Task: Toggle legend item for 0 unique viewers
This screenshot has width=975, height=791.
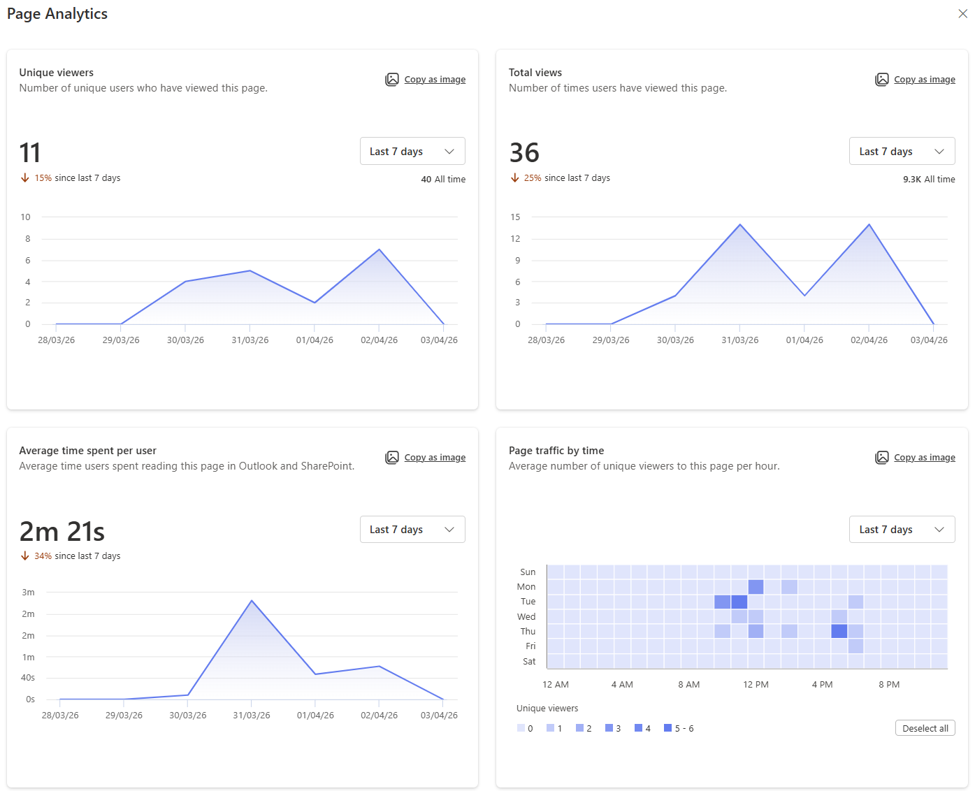Action: (525, 728)
